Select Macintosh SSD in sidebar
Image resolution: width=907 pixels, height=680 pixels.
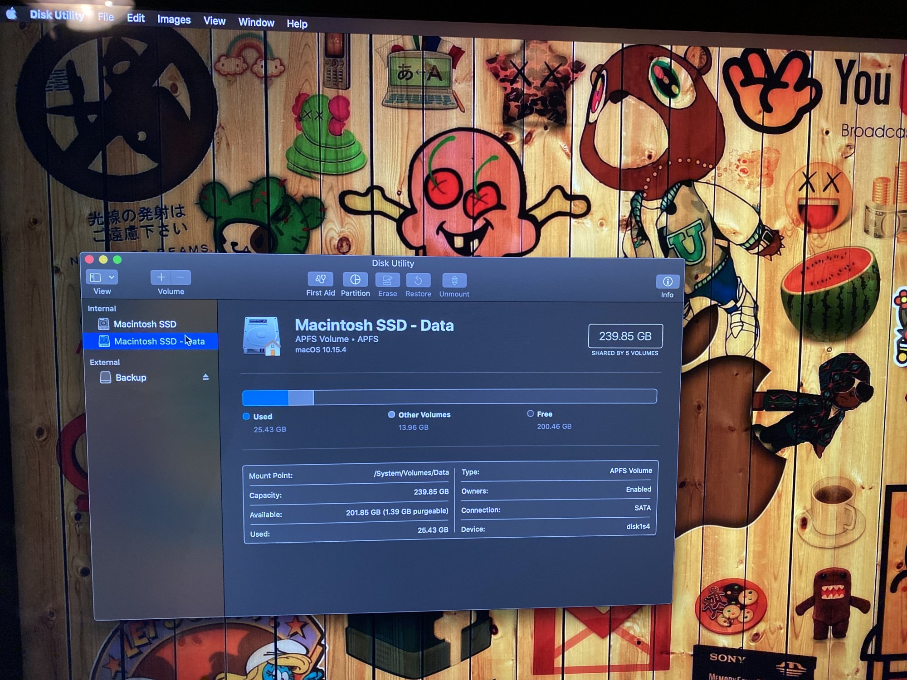point(145,324)
